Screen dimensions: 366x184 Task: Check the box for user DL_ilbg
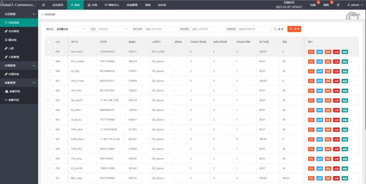49,71
